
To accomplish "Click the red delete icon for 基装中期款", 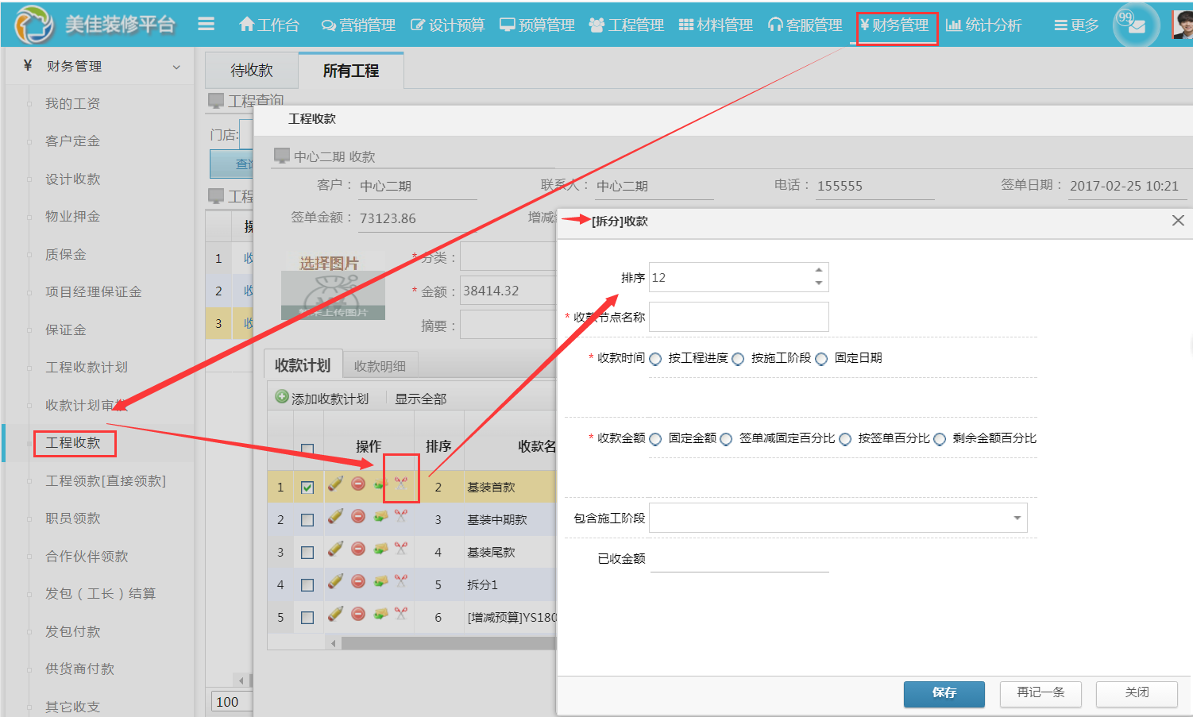I will point(357,516).
